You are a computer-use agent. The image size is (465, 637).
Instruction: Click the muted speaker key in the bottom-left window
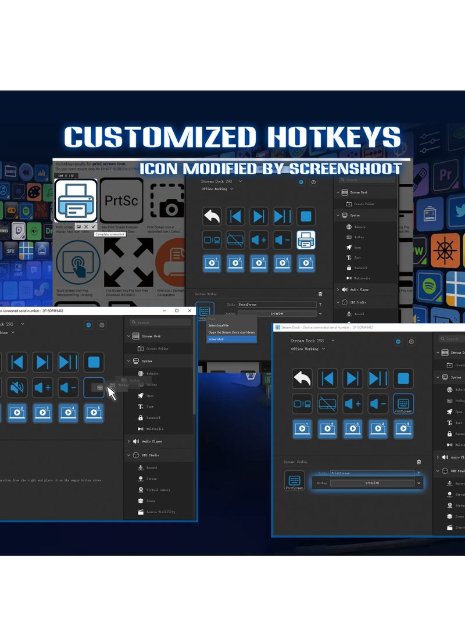click(17, 387)
